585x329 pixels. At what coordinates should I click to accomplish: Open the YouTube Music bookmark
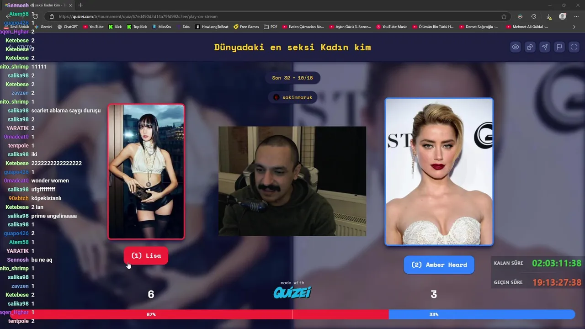tap(392, 27)
